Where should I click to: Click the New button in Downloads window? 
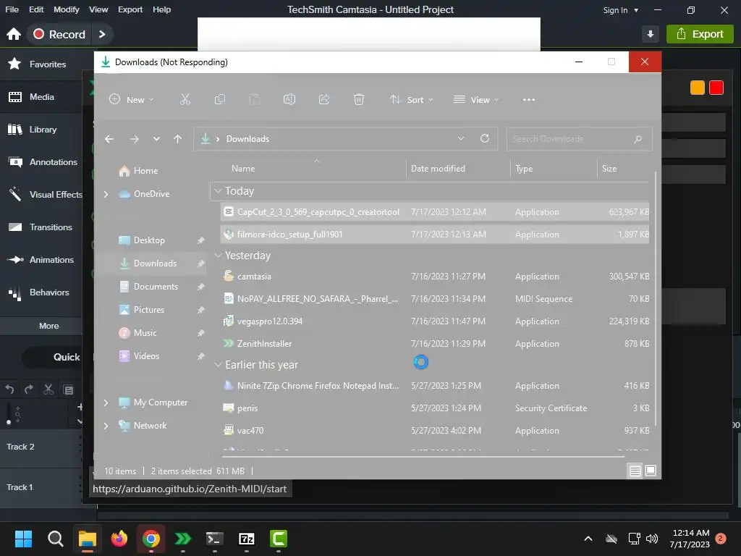pyautogui.click(x=132, y=100)
